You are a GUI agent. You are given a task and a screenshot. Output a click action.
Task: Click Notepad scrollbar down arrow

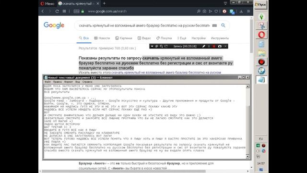coord(248,157)
